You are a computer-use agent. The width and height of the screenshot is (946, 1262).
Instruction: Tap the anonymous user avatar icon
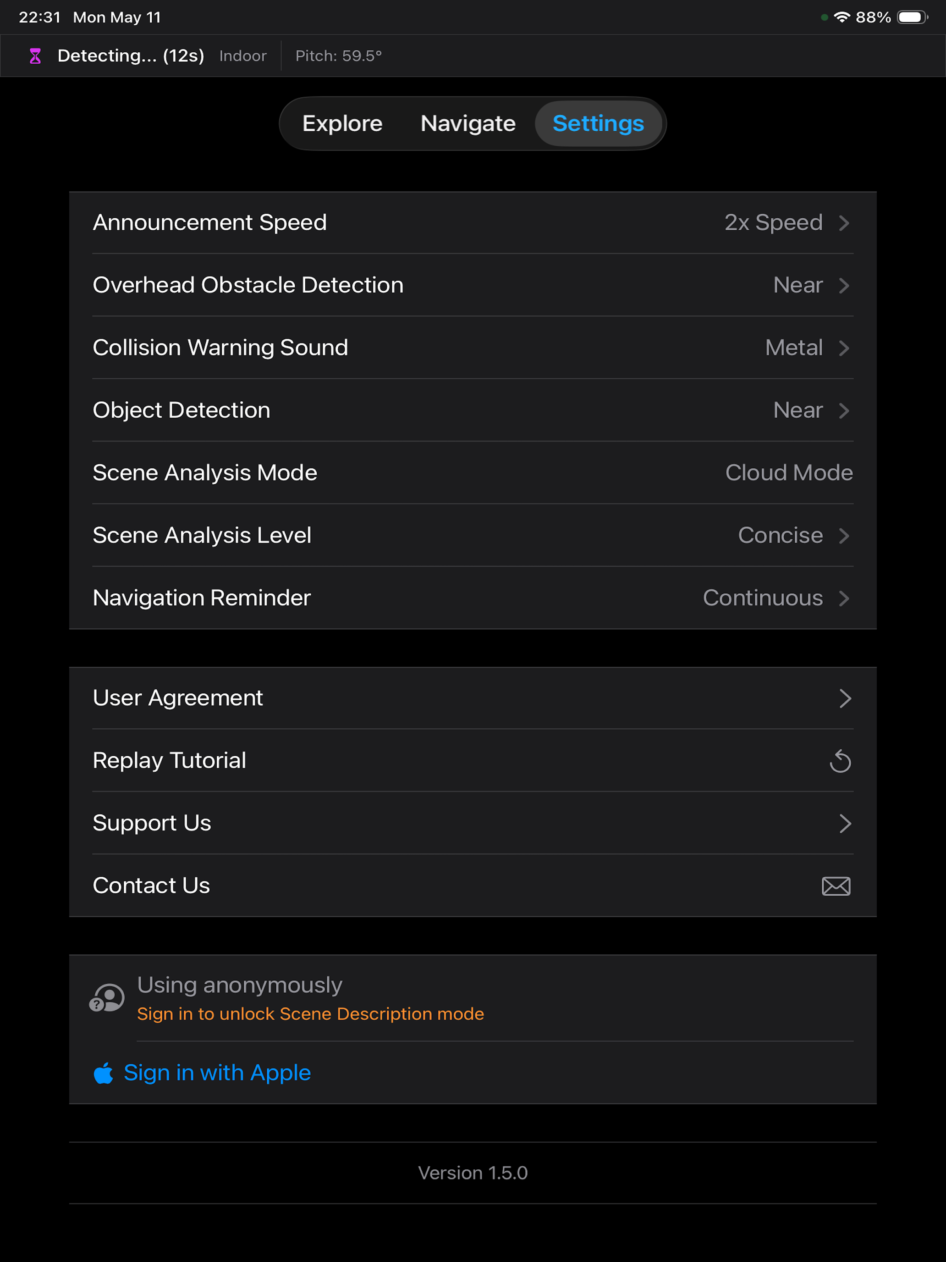[x=107, y=998]
